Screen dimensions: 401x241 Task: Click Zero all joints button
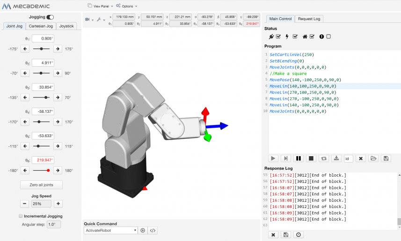point(41,185)
